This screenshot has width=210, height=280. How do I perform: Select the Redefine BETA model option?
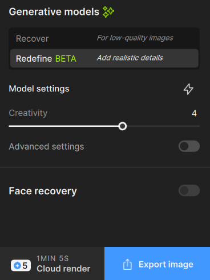(x=104, y=58)
